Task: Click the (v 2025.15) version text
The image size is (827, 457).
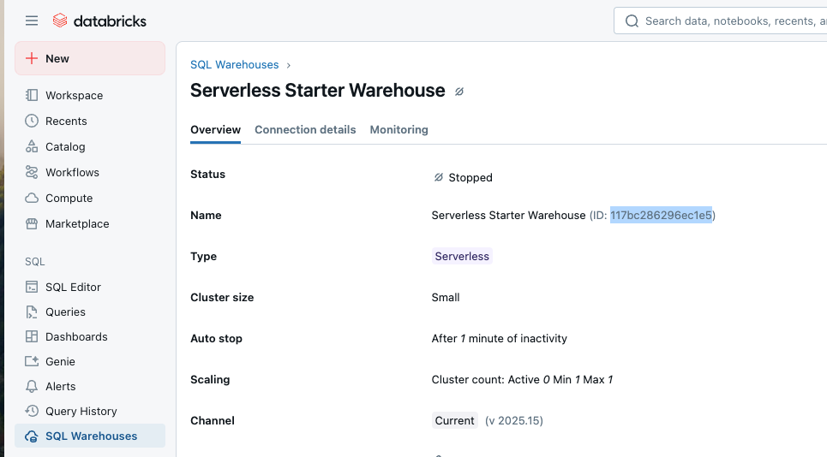Action: (514, 421)
